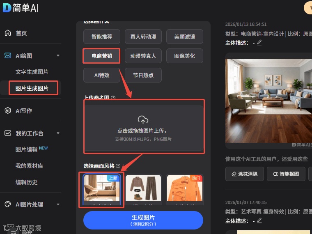Select the 电商营销 category button
The image size is (312, 234).
tap(102, 56)
